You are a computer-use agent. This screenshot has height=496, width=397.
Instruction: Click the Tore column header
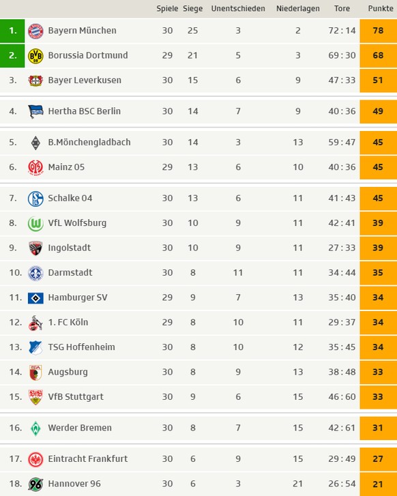pyautogui.click(x=342, y=9)
